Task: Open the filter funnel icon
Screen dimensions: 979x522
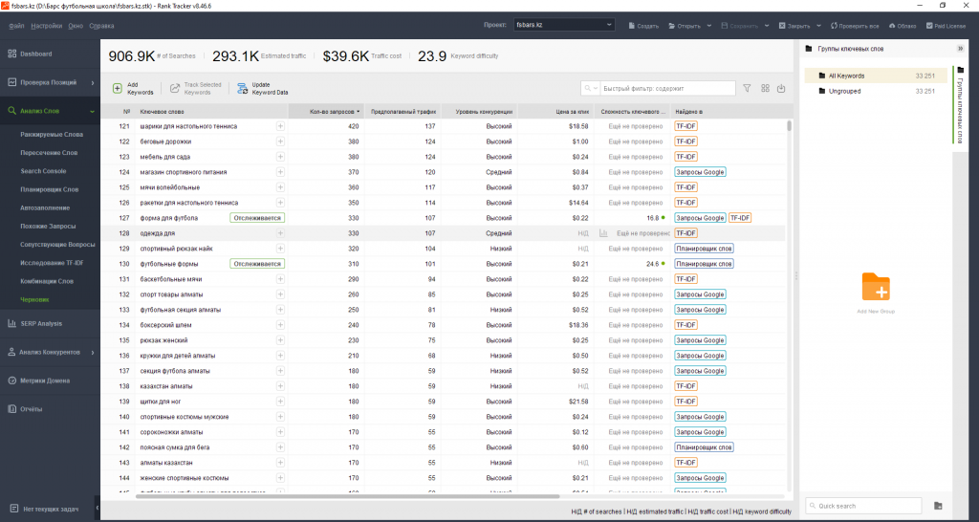Action: point(747,88)
